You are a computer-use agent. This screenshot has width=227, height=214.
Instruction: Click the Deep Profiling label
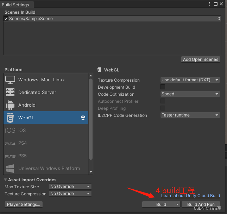pyautogui.click(x=112, y=108)
